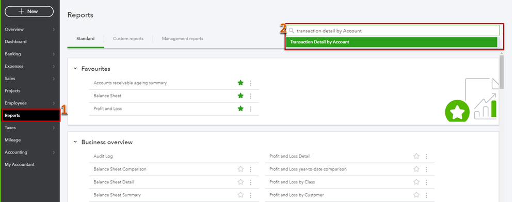
Task: Favourite Balance Sheet Comparison star
Action: click(240, 169)
